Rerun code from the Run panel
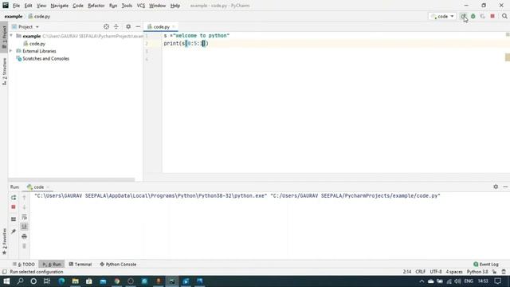The width and height of the screenshot is (510, 287). [x=14, y=198]
